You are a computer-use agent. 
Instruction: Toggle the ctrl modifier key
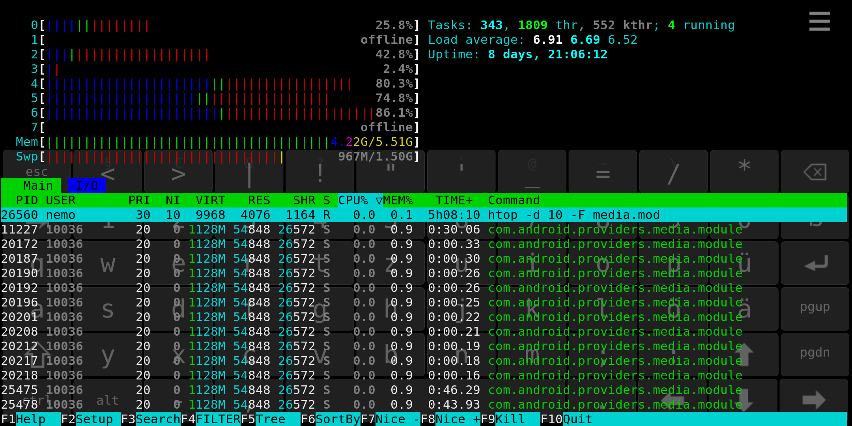36,399
